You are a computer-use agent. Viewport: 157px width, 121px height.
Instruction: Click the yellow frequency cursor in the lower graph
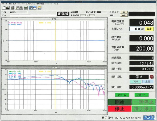55,89
